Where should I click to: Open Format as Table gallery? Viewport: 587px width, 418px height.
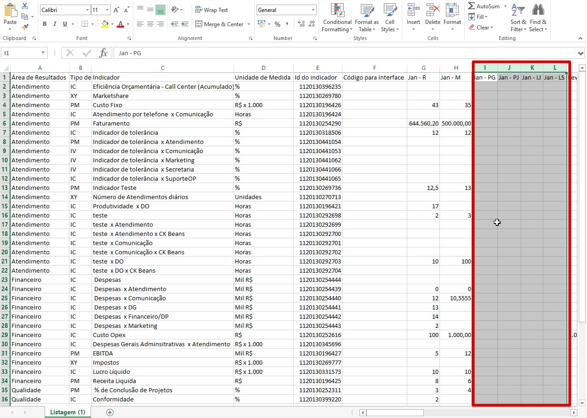(367, 18)
